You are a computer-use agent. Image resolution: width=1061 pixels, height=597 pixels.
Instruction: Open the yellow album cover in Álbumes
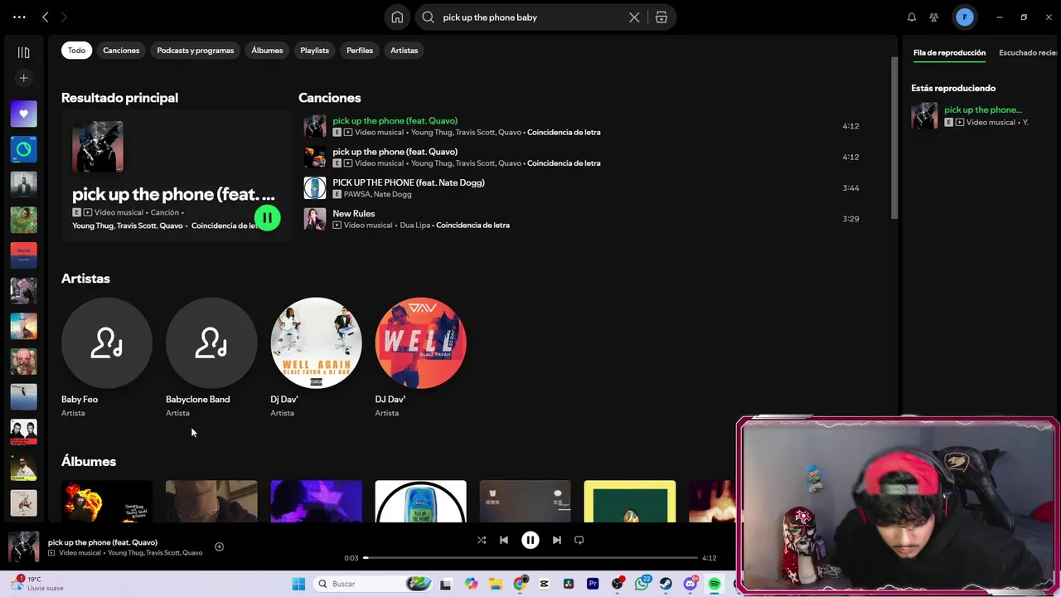pyautogui.click(x=630, y=502)
